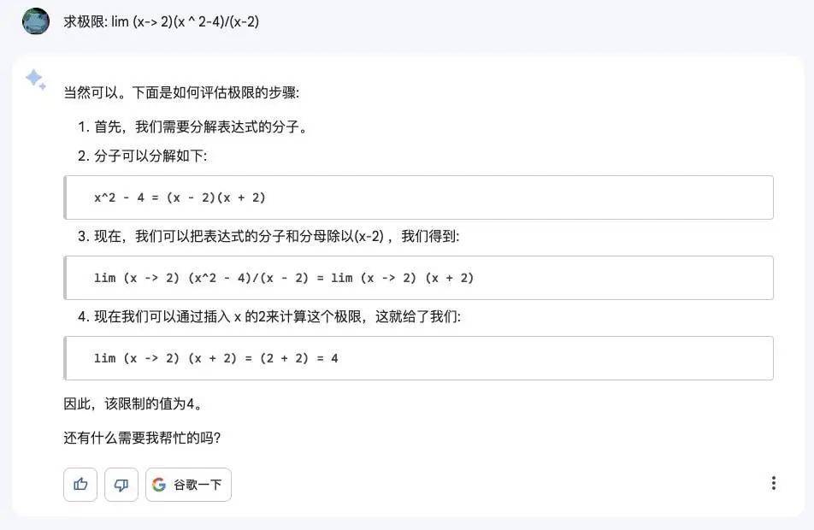Click the closing question 还有什么需要我帮忙的吗
Screen dimensions: 814x530
pos(143,439)
